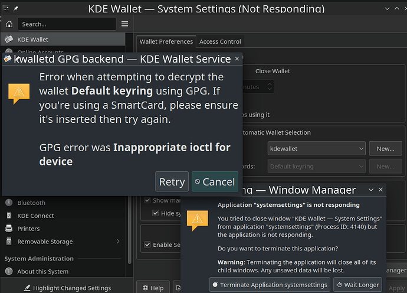Select KDE Wallet in the sidebar
407x293 pixels.
pos(63,40)
